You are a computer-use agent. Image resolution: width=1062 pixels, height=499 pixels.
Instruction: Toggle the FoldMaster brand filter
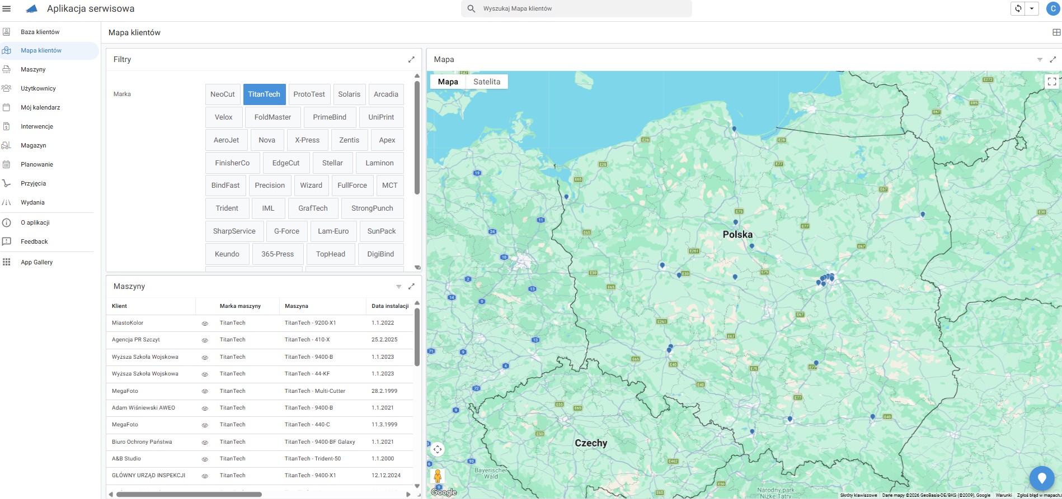272,117
